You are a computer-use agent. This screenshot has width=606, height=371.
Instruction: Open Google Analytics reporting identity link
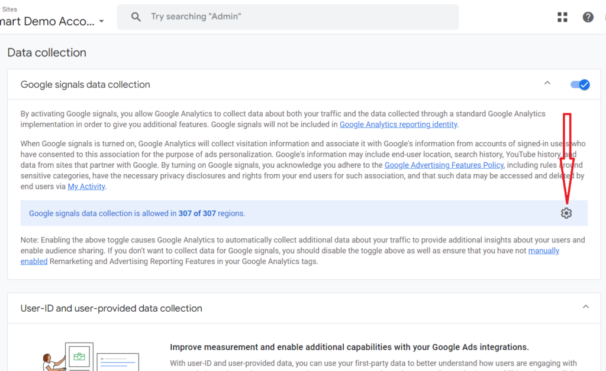398,124
